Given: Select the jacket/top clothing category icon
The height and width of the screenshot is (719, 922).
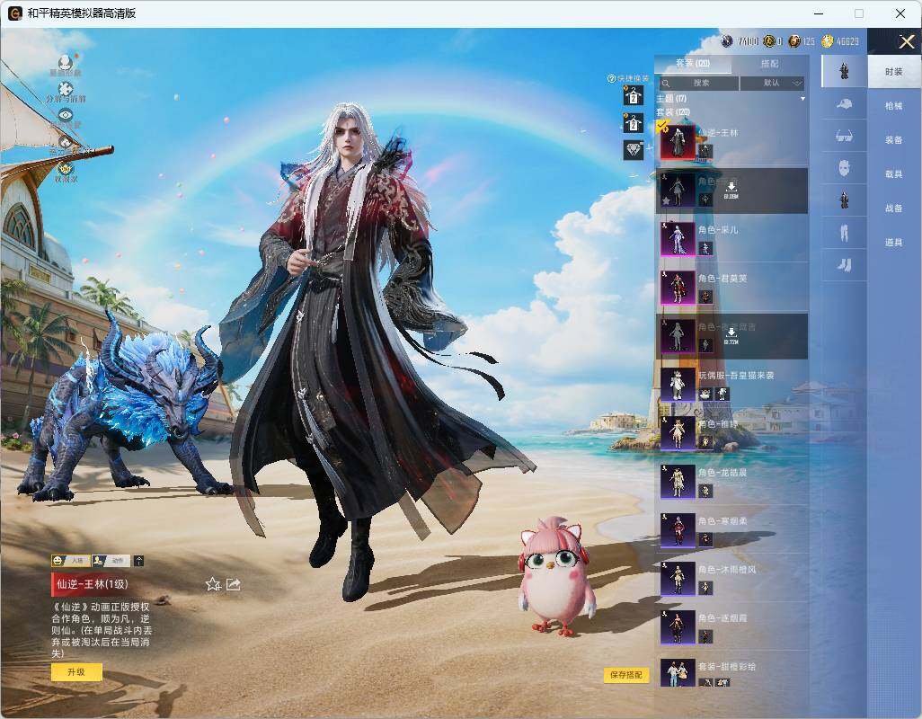Looking at the screenshot, I should point(844,201).
